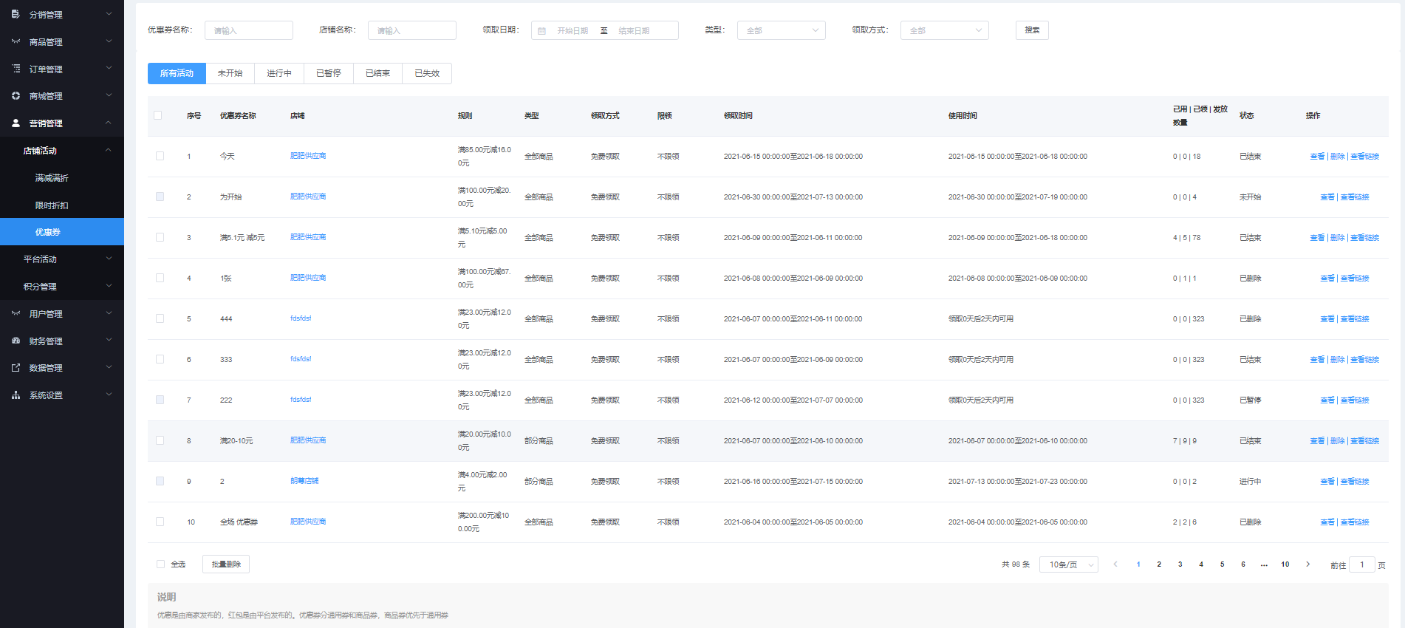Click the 系统设置 sidebar icon
This screenshot has height=628, width=1405.
click(x=16, y=395)
